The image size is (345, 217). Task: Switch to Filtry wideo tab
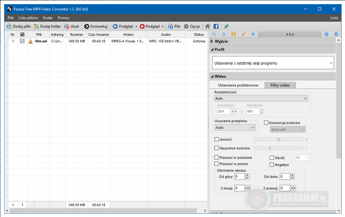pyautogui.click(x=280, y=85)
